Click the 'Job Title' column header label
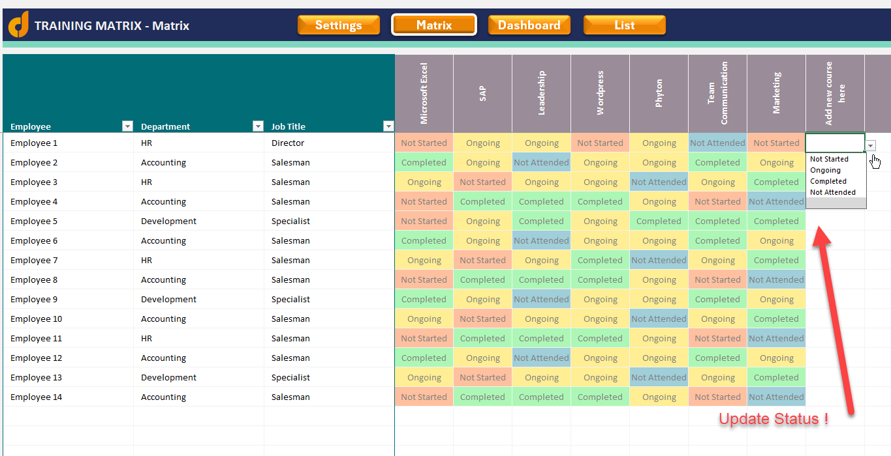Screen dimensions: 891x456 289,126
